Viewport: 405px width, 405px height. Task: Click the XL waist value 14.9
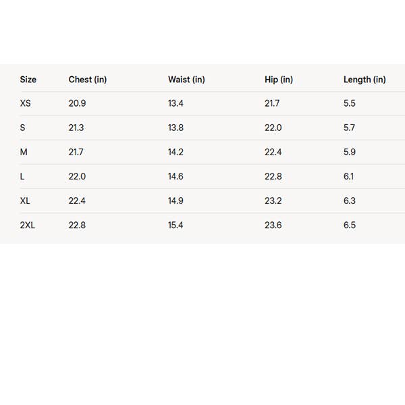coord(175,200)
